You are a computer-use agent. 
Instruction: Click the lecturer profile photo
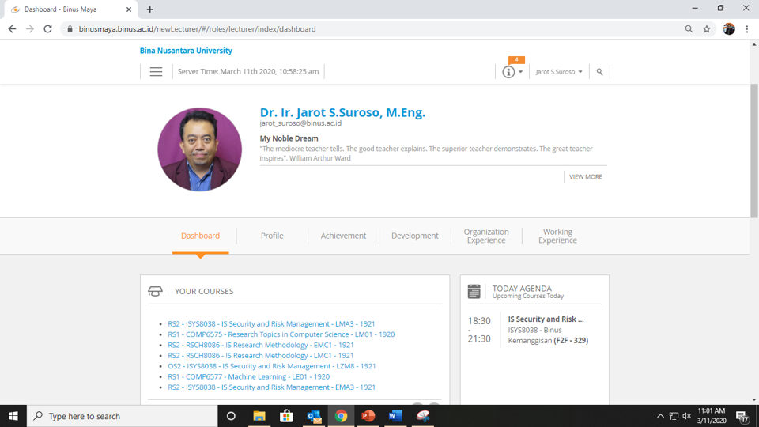click(x=199, y=149)
